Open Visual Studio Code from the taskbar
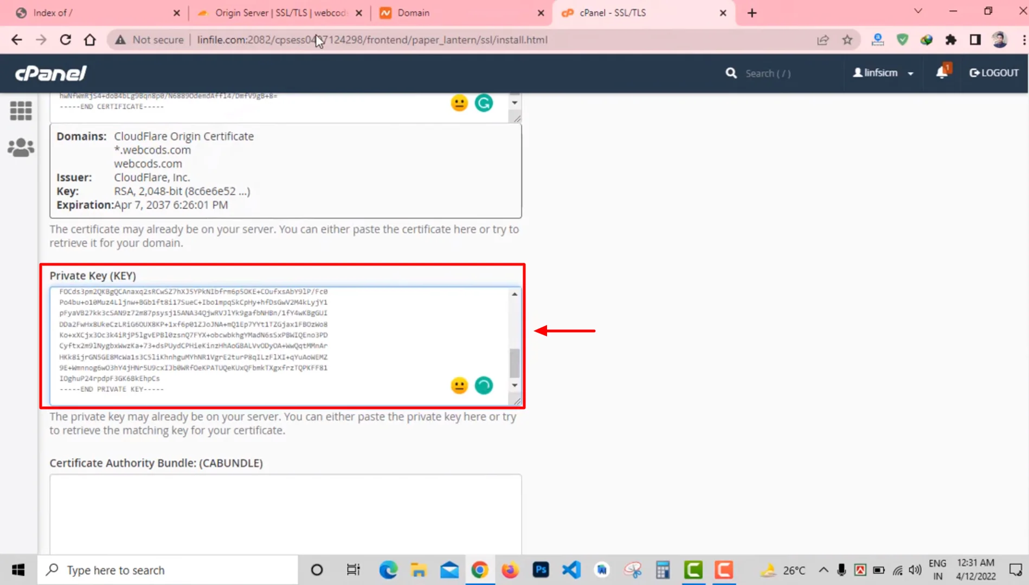 (x=571, y=570)
